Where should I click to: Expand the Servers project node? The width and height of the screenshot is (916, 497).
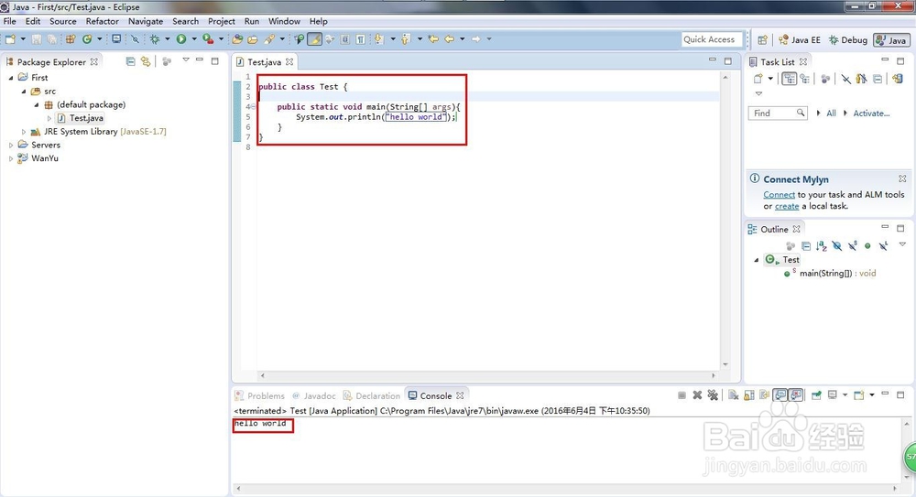(x=10, y=145)
